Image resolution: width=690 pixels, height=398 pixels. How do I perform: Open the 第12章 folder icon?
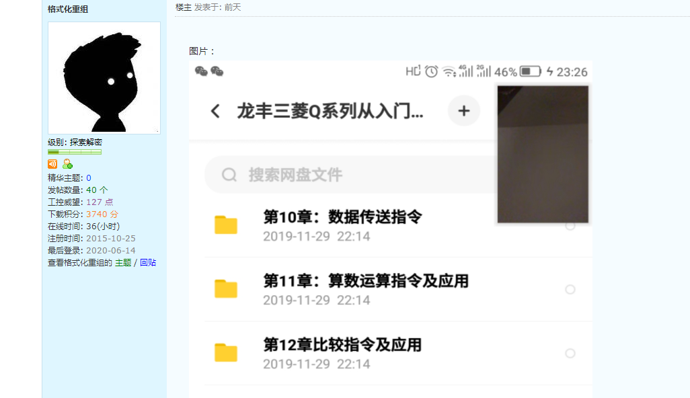(226, 352)
